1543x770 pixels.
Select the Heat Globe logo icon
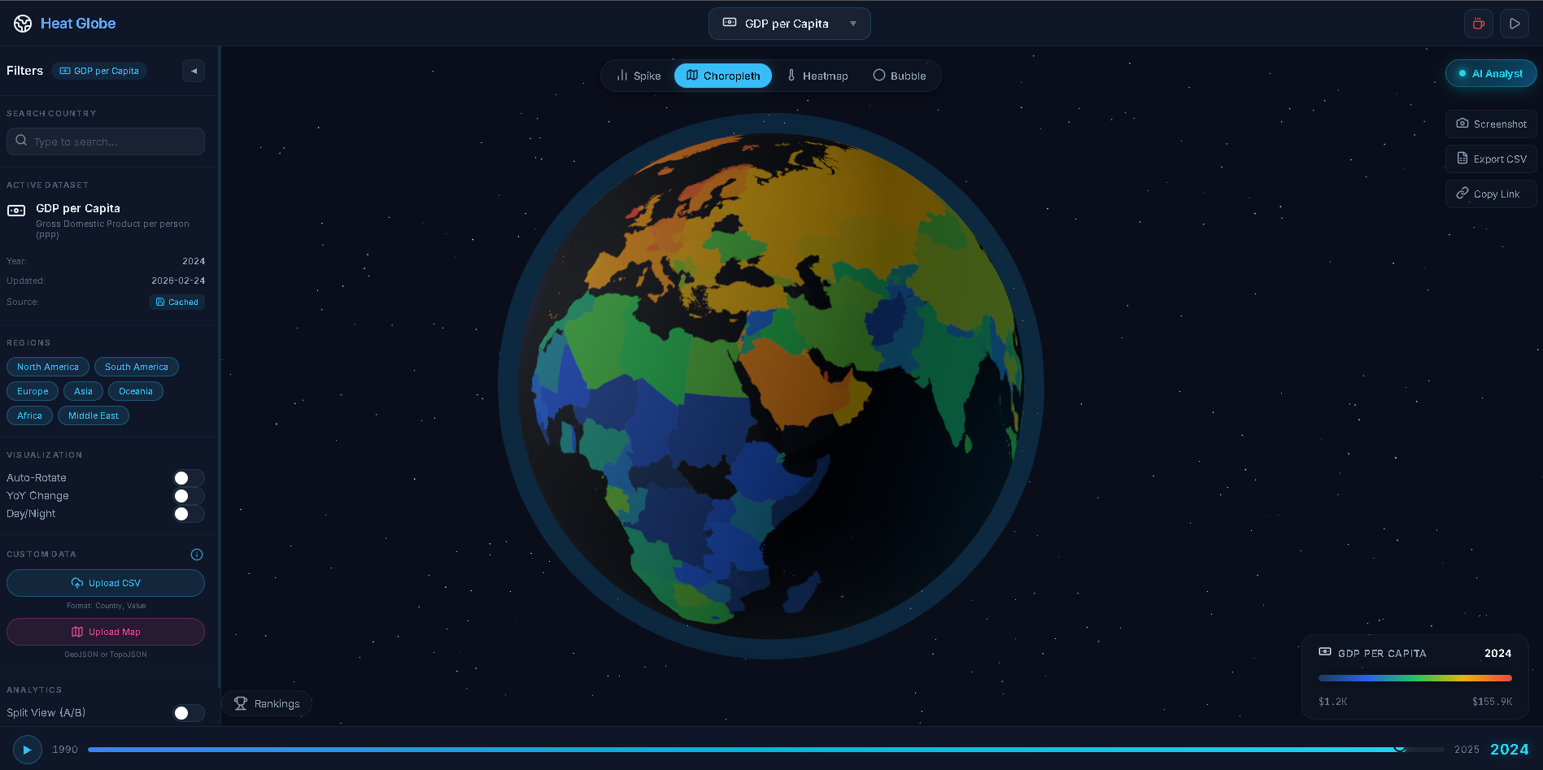pyautogui.click(x=22, y=24)
